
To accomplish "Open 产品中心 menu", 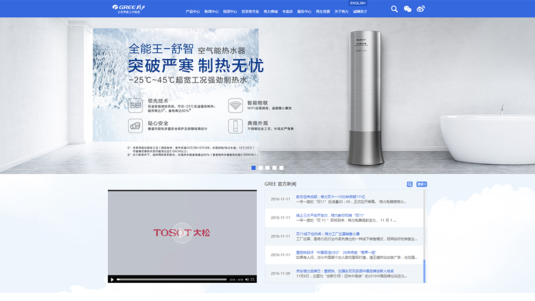I will click(x=193, y=12).
